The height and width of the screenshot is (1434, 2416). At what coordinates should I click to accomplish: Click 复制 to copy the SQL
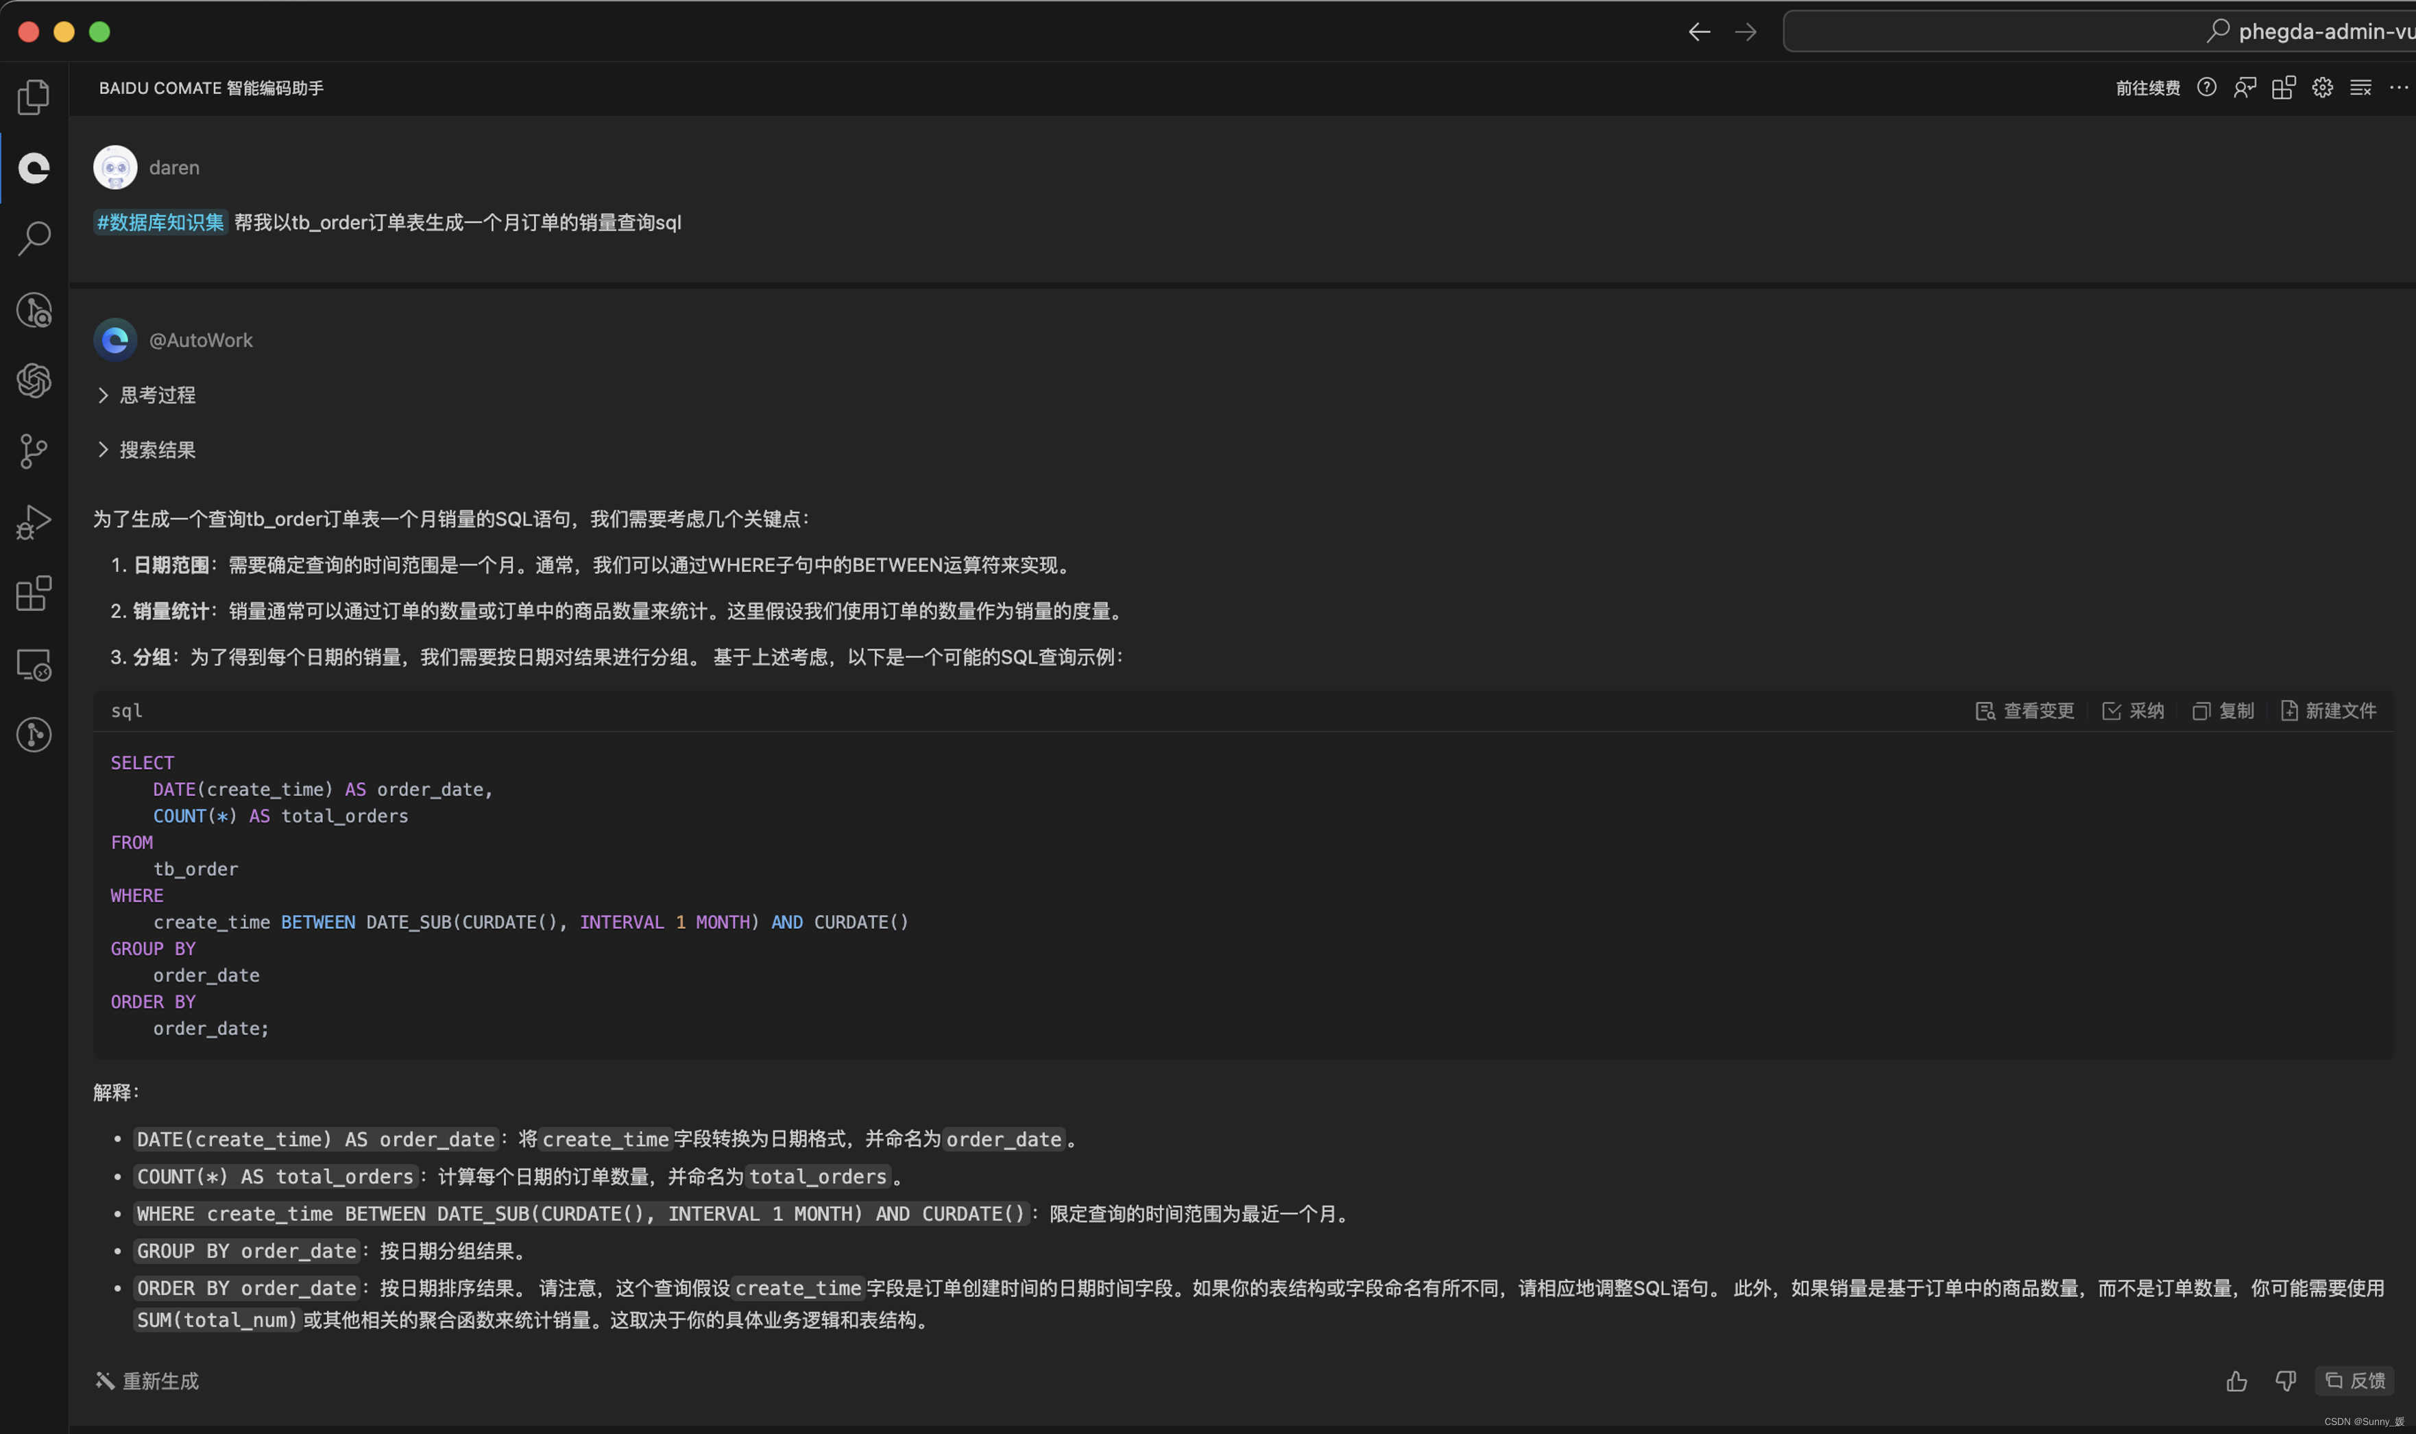coord(2223,712)
